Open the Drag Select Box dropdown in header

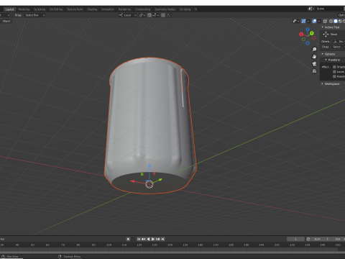(x=35, y=15)
